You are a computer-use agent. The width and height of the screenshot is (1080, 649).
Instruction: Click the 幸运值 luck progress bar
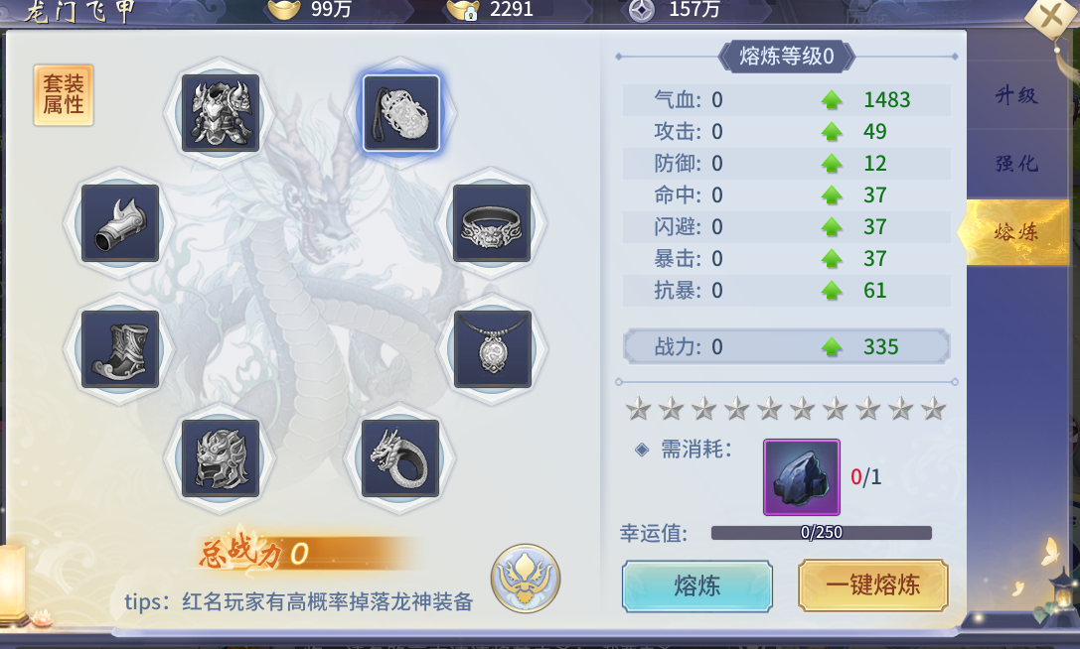(821, 533)
